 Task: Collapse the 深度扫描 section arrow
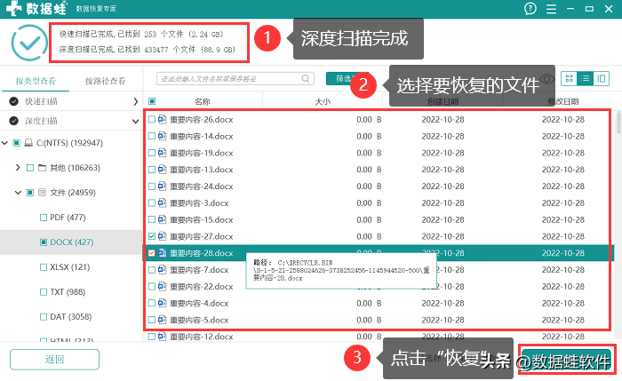point(135,121)
